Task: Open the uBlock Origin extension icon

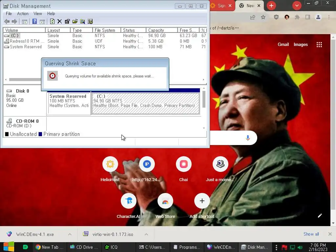Action: tap(276, 17)
